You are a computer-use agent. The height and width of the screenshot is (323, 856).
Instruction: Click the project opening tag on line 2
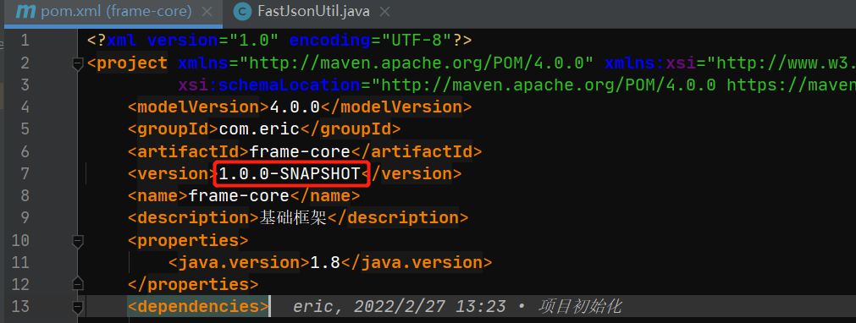[x=127, y=63]
